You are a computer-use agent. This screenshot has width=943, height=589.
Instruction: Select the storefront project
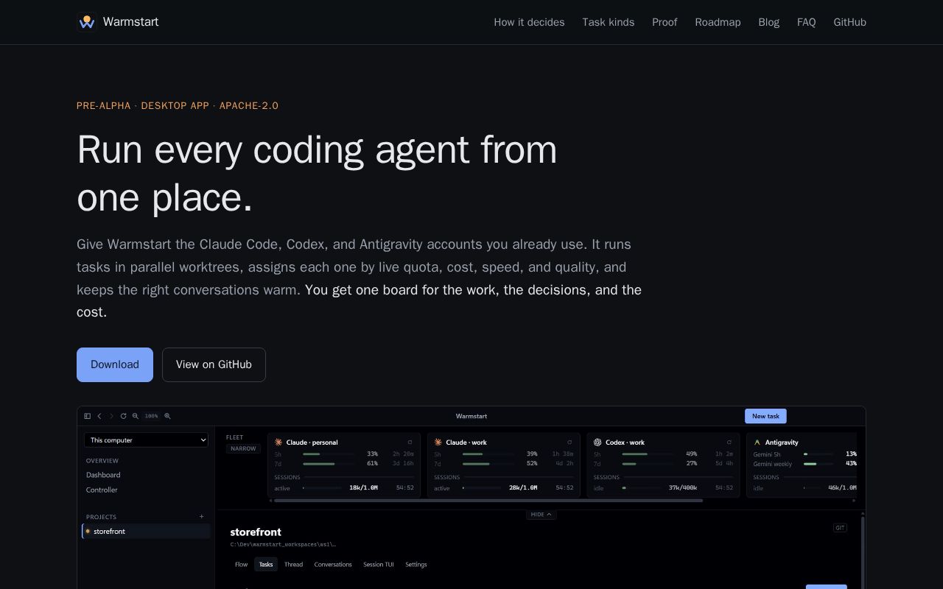147,532
